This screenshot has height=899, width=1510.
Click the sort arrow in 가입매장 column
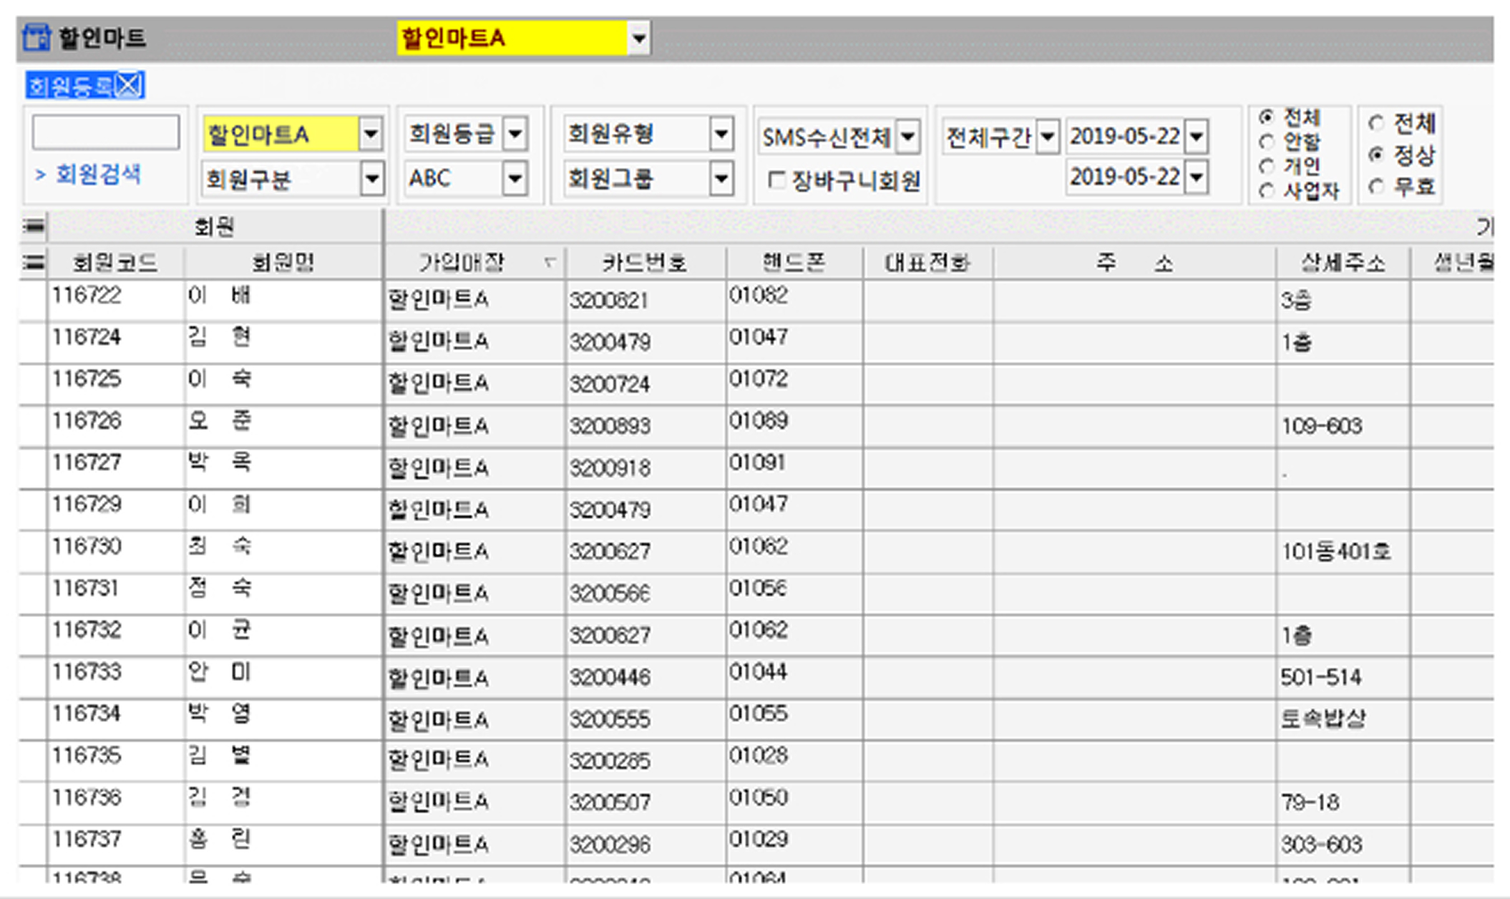coord(550,263)
